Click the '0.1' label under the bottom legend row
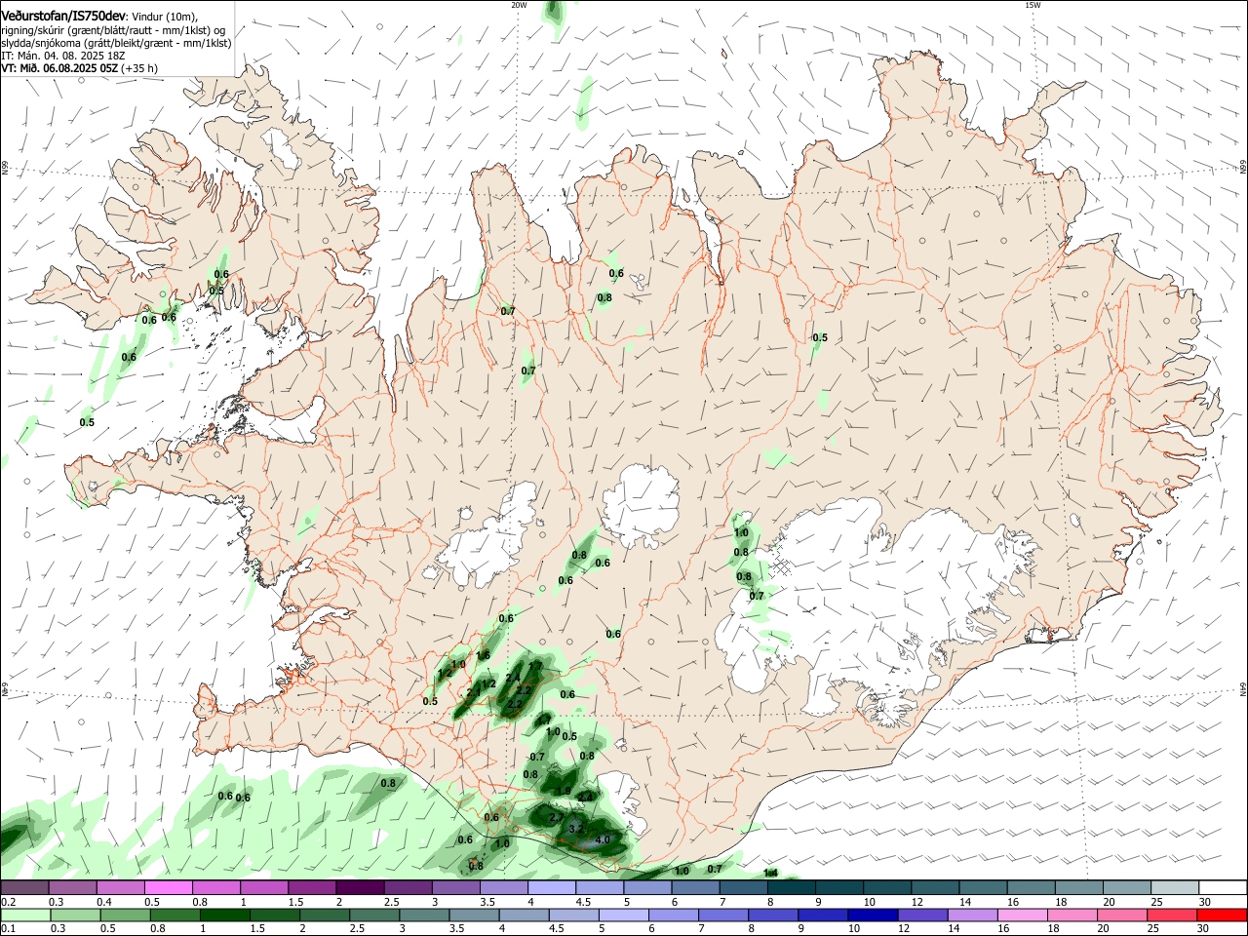1248x936 pixels. click(x=8, y=929)
